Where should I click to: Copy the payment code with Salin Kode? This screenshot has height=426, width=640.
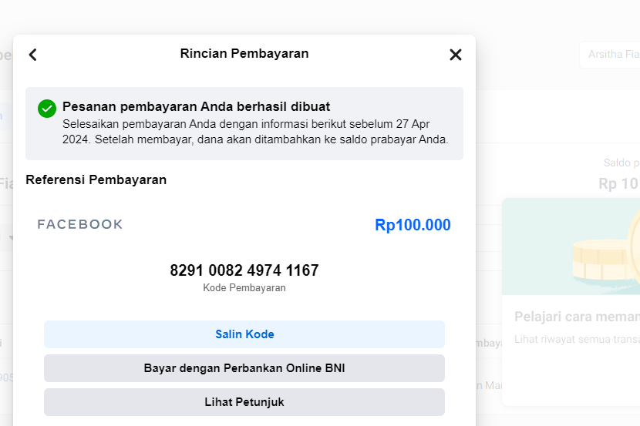[244, 334]
